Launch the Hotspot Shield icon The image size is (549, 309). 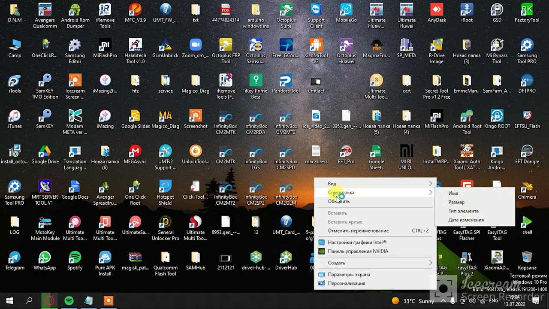pyautogui.click(x=166, y=192)
